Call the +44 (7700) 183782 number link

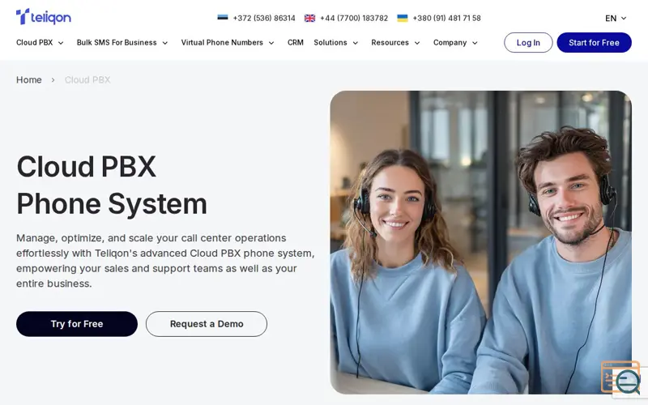tap(354, 18)
